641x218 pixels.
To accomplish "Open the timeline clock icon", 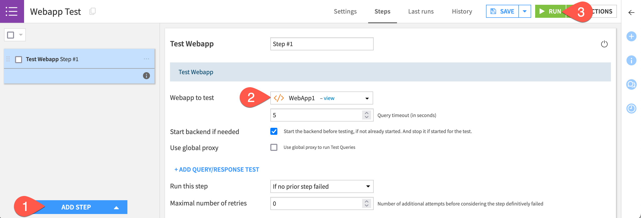I will pyautogui.click(x=631, y=108).
